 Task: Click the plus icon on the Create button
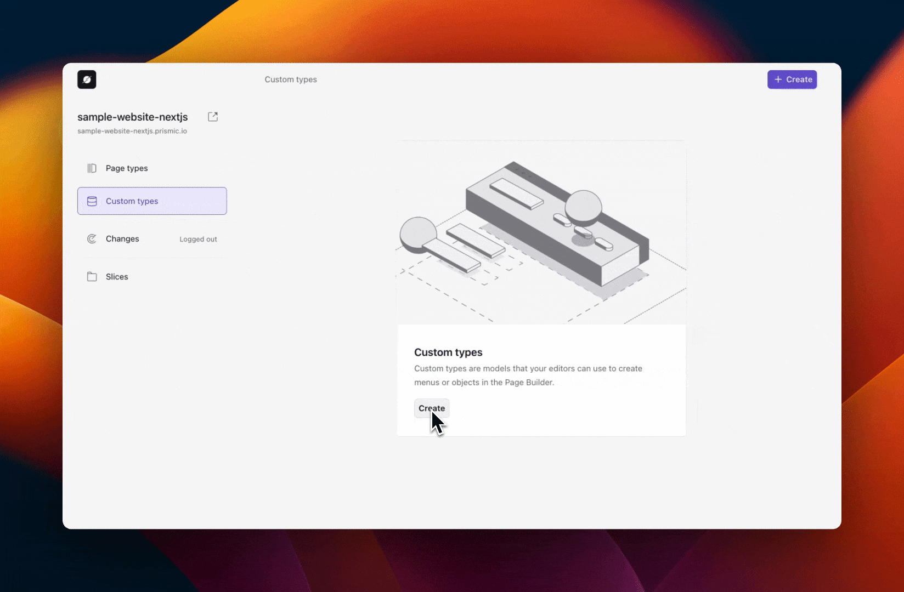point(778,79)
